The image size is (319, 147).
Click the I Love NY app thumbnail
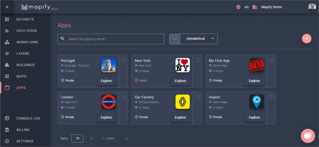[183, 65]
